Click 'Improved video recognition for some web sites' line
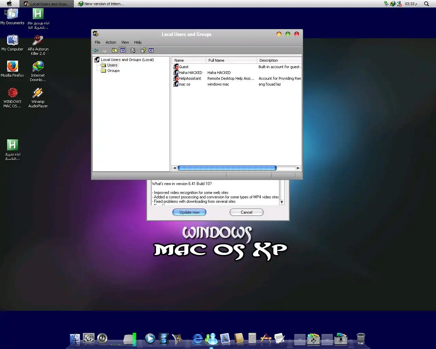 coord(191,193)
